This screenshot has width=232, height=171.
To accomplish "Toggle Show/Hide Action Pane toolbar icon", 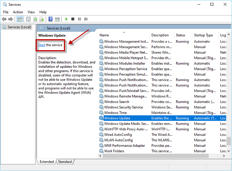I will coord(57,19).
